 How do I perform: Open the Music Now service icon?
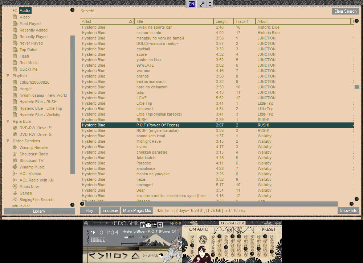[x=15, y=187]
